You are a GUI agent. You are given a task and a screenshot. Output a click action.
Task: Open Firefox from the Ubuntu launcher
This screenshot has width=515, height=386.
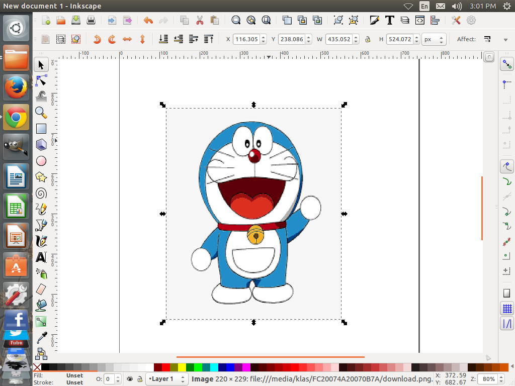pos(16,87)
